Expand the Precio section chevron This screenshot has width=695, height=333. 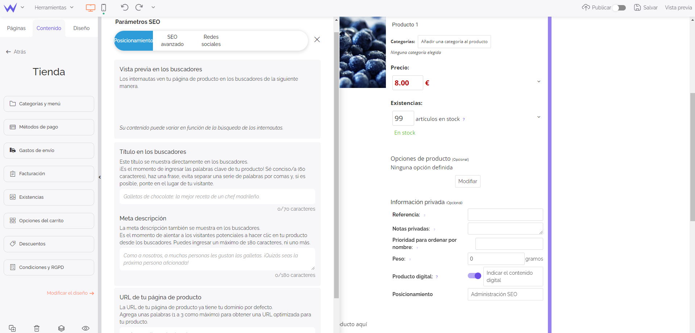[539, 81]
